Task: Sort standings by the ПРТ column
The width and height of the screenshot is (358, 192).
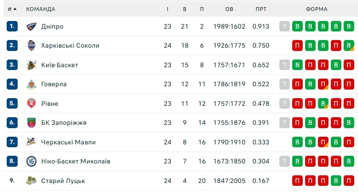Action: pos(261,9)
